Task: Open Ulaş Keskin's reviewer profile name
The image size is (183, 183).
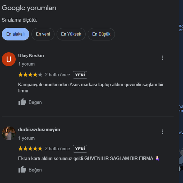Action: pos(31,55)
